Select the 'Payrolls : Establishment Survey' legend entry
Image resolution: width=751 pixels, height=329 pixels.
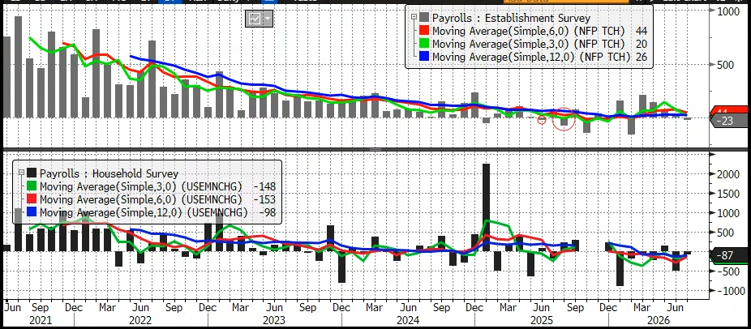(x=511, y=18)
